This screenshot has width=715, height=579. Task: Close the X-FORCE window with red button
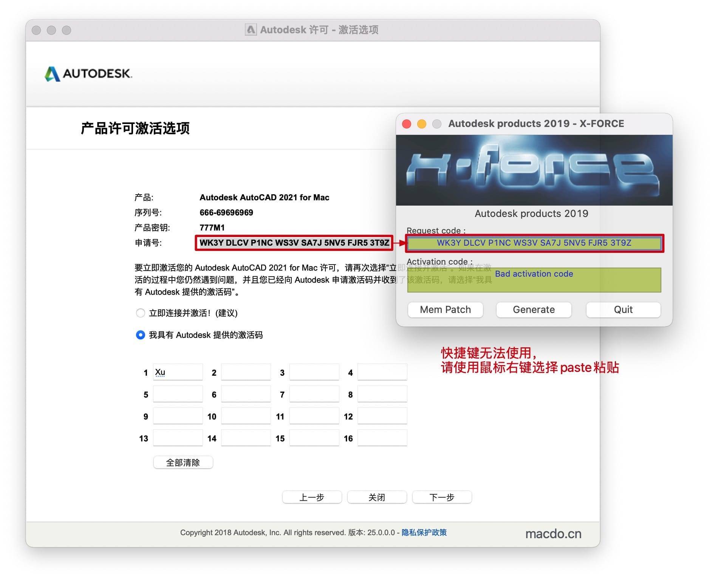point(407,124)
